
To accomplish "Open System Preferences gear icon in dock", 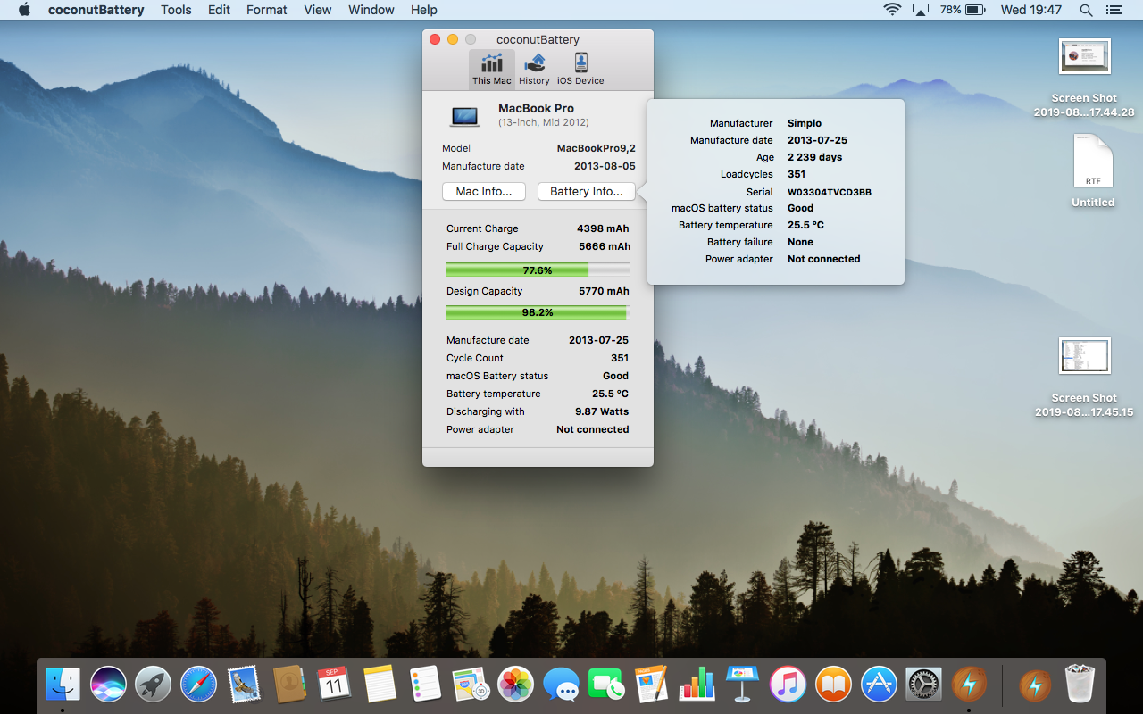I will (924, 685).
